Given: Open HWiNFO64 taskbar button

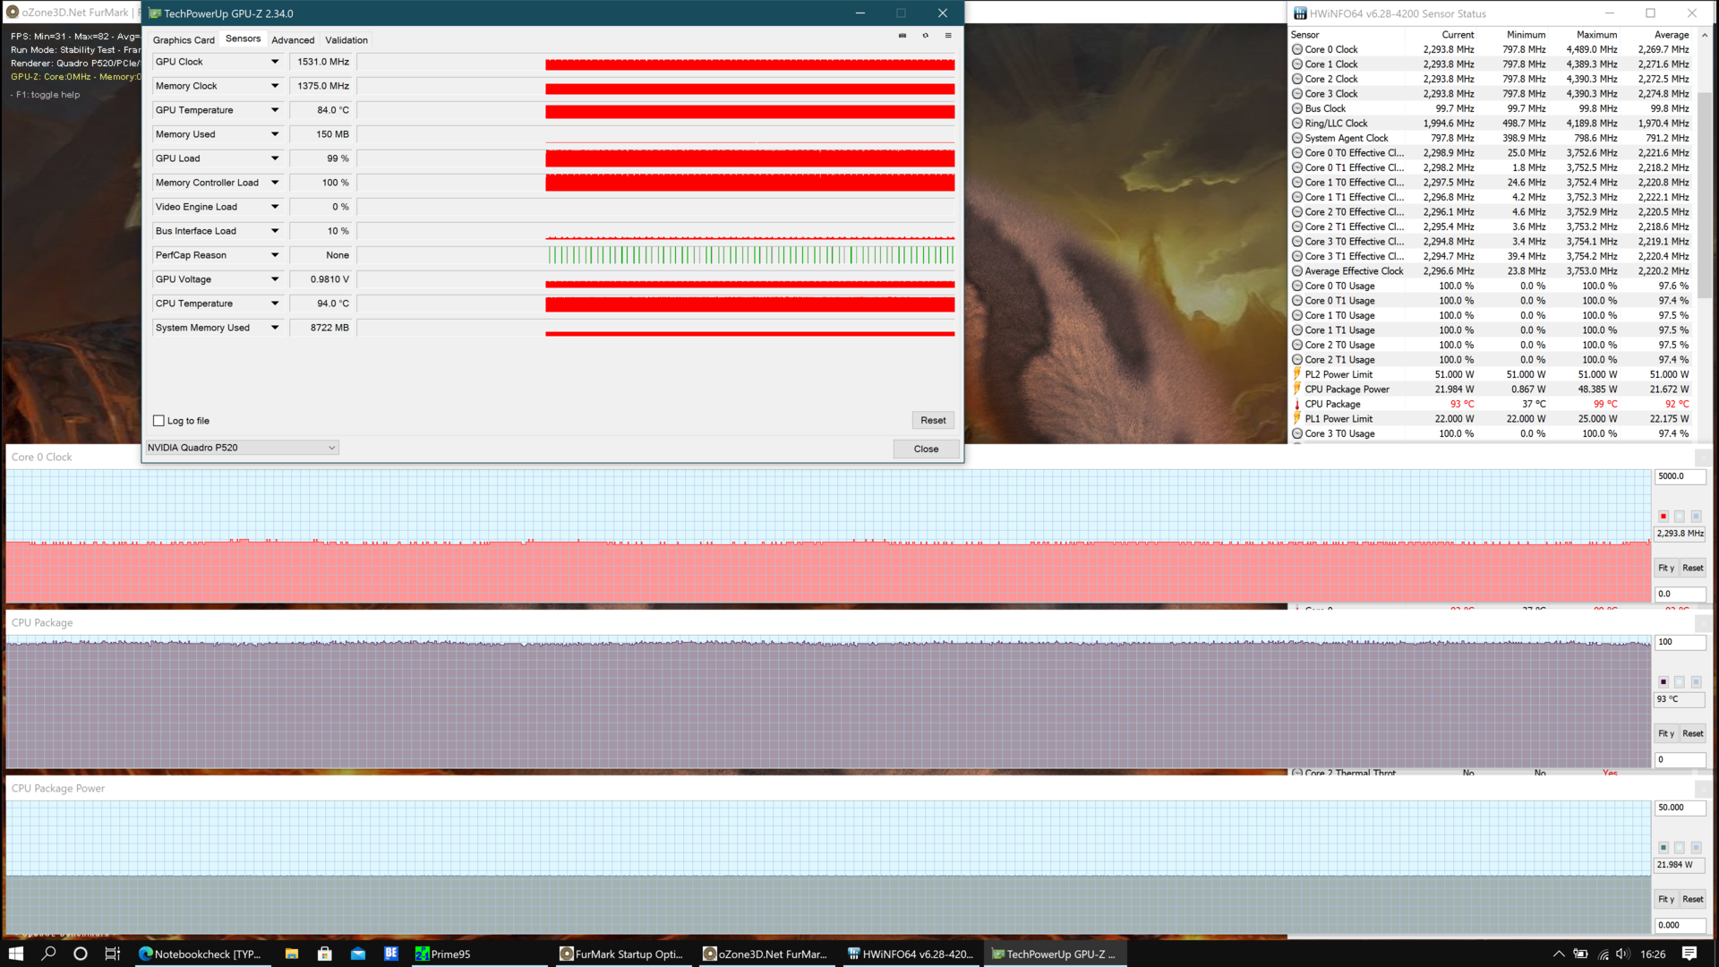Looking at the screenshot, I should pos(911,954).
